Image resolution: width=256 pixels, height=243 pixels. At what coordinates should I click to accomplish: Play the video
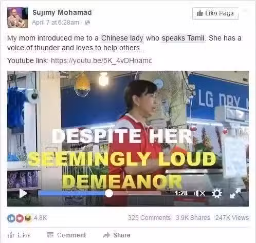click(x=23, y=193)
